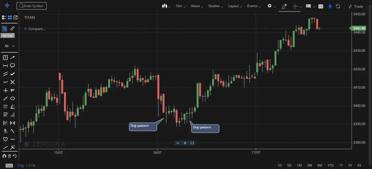Select the checkmark shape tool
The width and height of the screenshot is (372, 169).
click(13, 74)
